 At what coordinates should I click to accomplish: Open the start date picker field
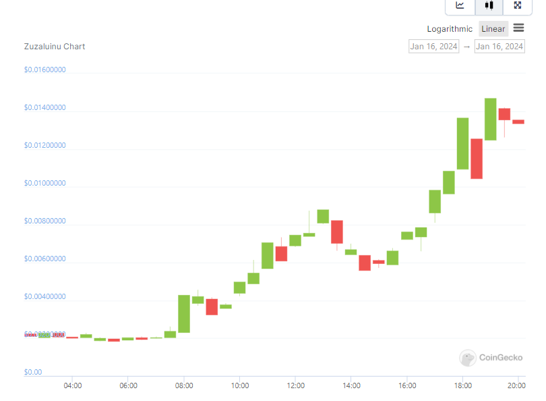pyautogui.click(x=433, y=47)
